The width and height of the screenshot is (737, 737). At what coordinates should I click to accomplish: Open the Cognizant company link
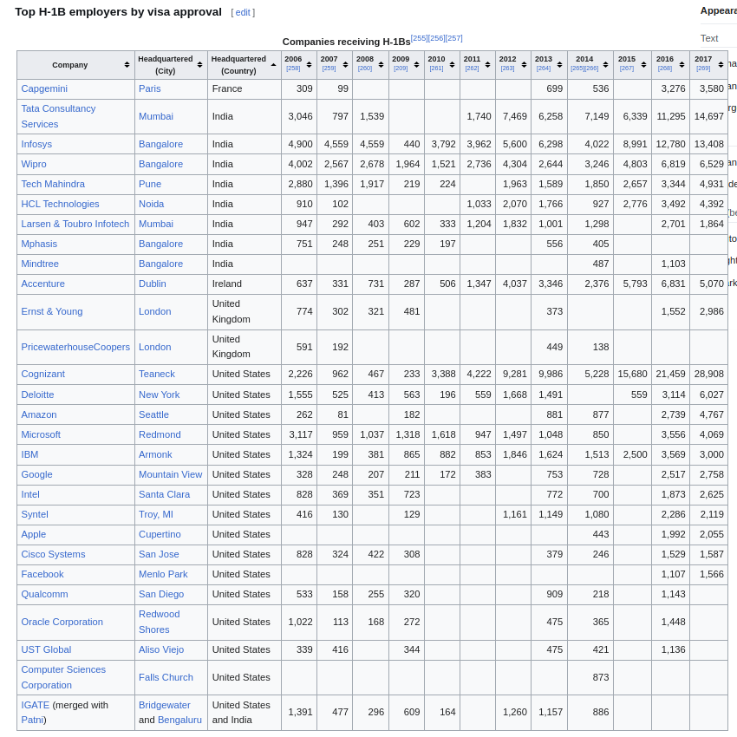click(42, 374)
